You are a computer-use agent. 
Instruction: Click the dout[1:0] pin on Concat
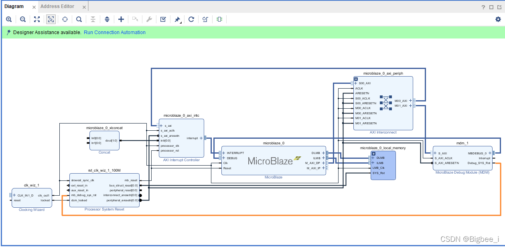click(x=112, y=140)
